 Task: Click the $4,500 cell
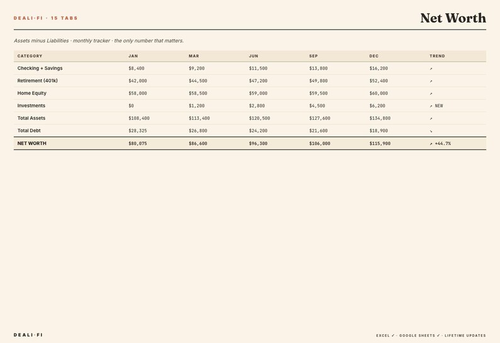tap(317, 106)
